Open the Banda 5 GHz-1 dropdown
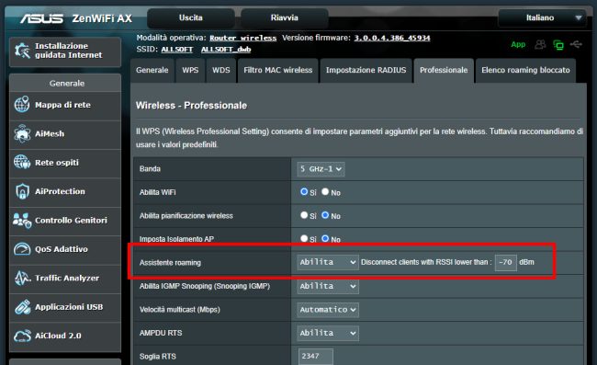This screenshot has height=365, width=597. 321,169
